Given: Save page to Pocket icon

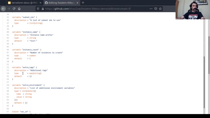Looking at the screenshot, I should (156, 9).
